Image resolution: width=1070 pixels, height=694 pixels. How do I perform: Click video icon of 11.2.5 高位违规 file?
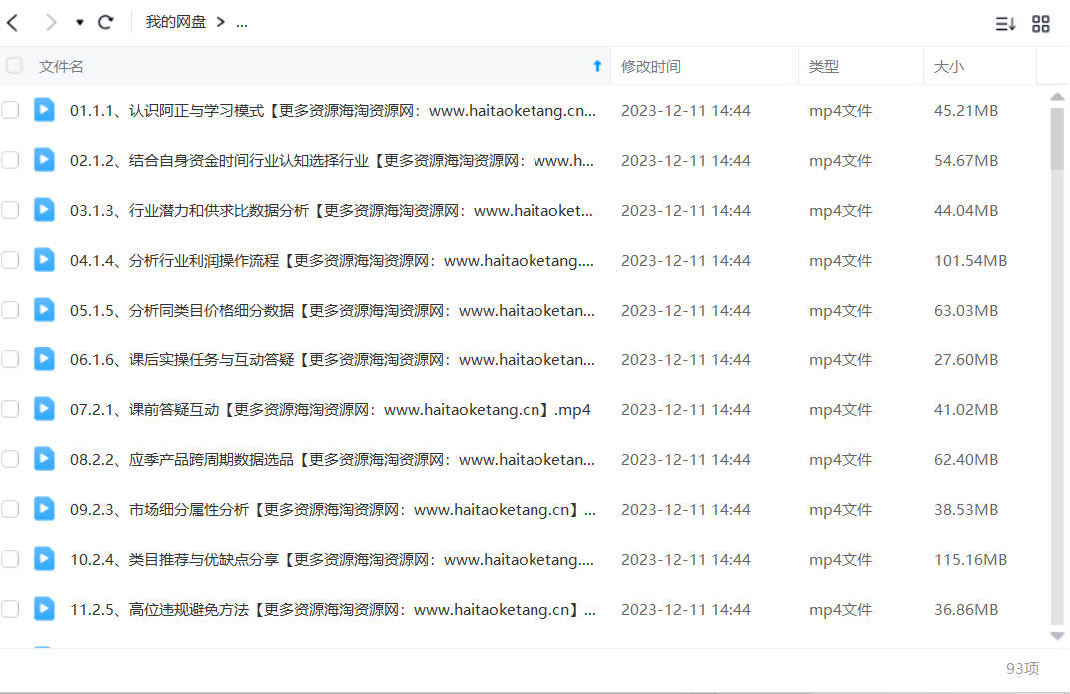coord(44,608)
